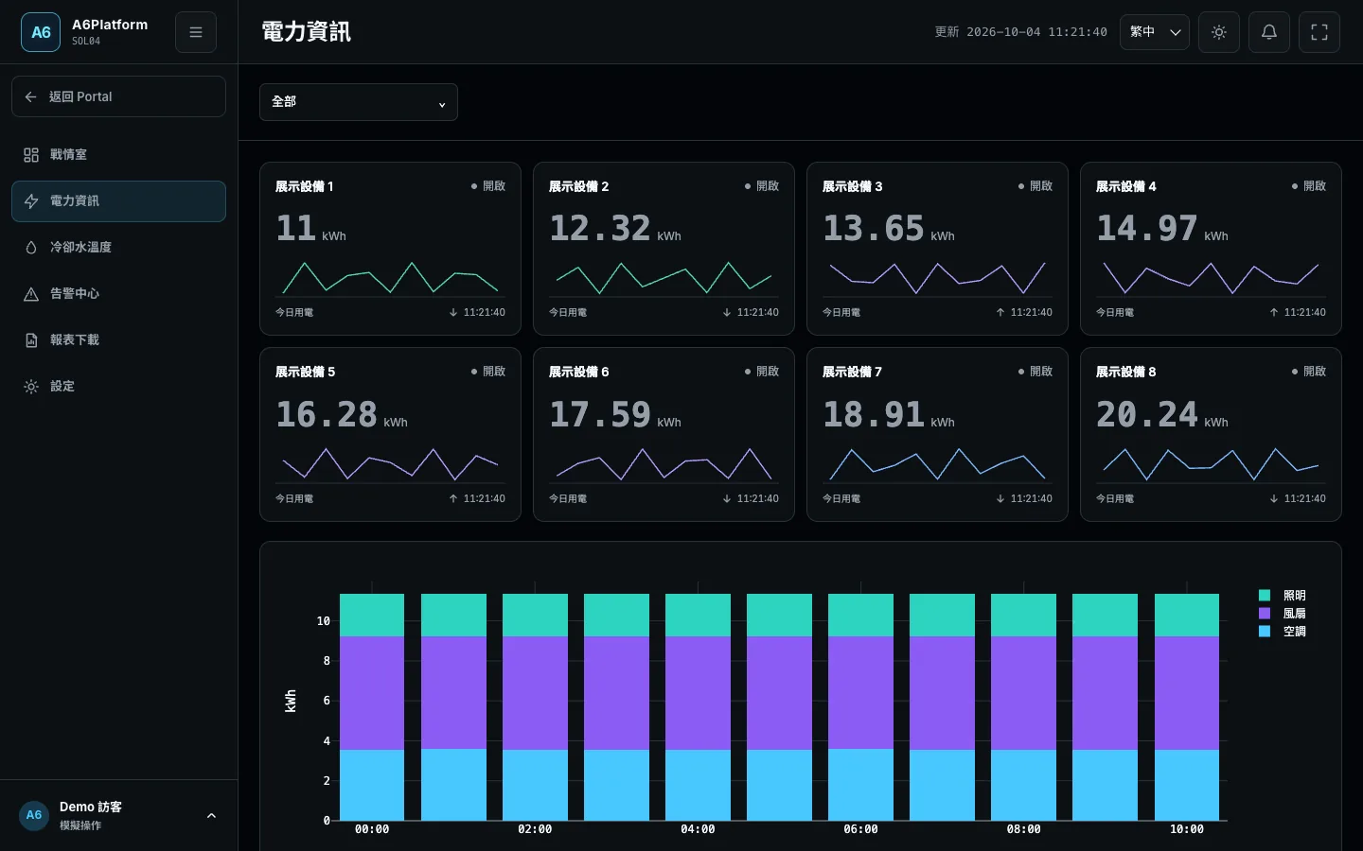Toggle the sidebar hamburger menu

tap(196, 32)
